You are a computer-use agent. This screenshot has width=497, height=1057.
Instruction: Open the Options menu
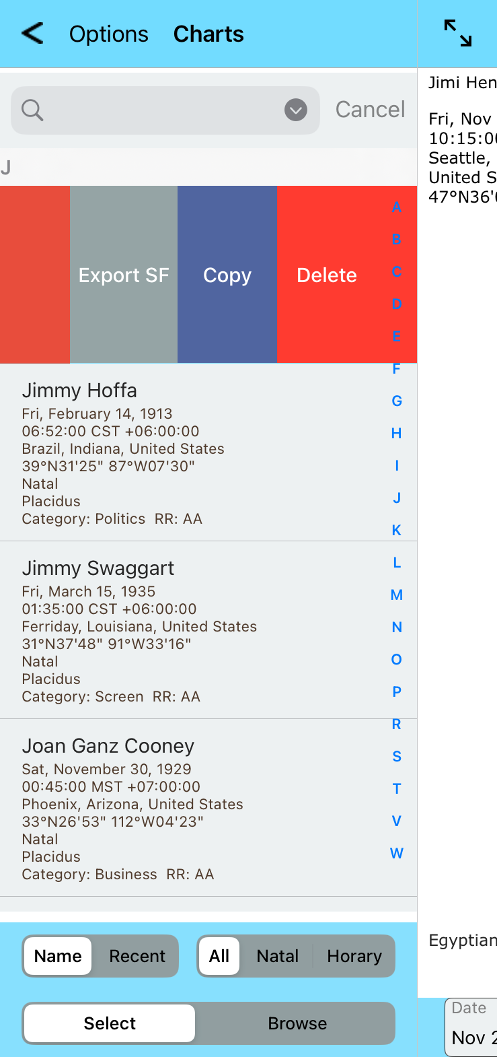pos(109,34)
